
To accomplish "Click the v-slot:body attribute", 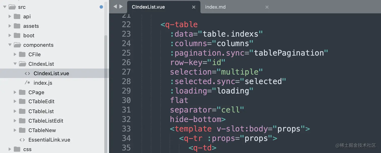I will [242, 129].
